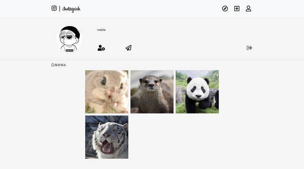Create a new post with plus icon

237,8
